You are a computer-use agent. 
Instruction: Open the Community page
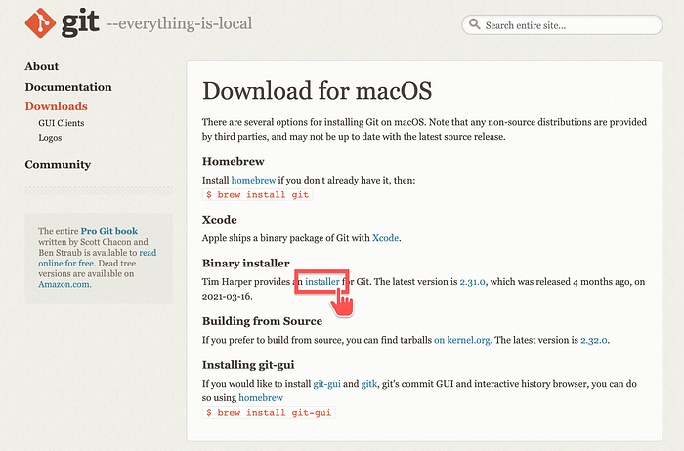coord(58,164)
